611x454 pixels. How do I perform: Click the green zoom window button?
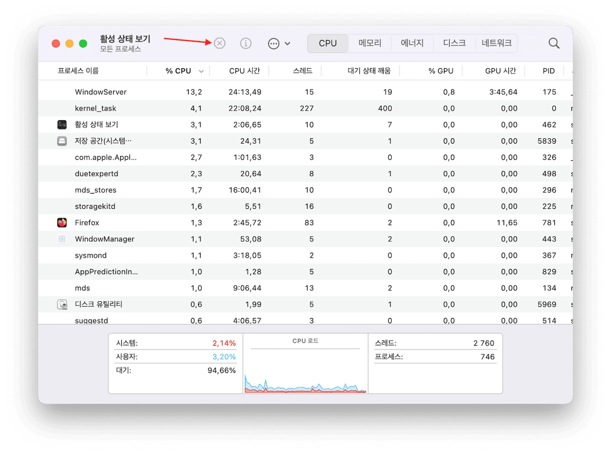[x=83, y=44]
